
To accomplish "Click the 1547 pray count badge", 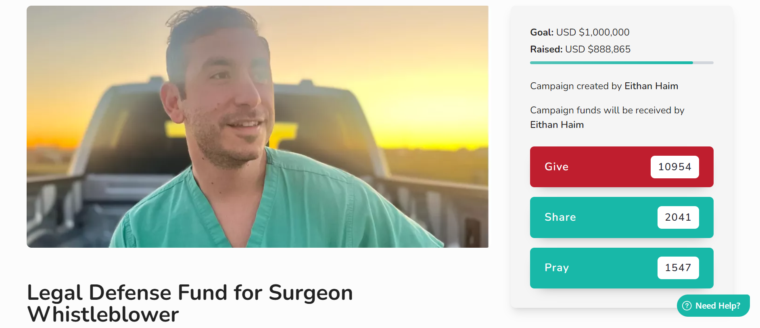I will pyautogui.click(x=678, y=268).
